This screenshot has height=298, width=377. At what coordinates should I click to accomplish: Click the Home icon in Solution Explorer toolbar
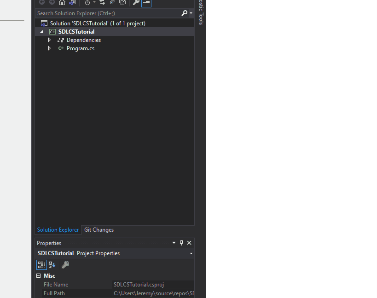tap(62, 3)
